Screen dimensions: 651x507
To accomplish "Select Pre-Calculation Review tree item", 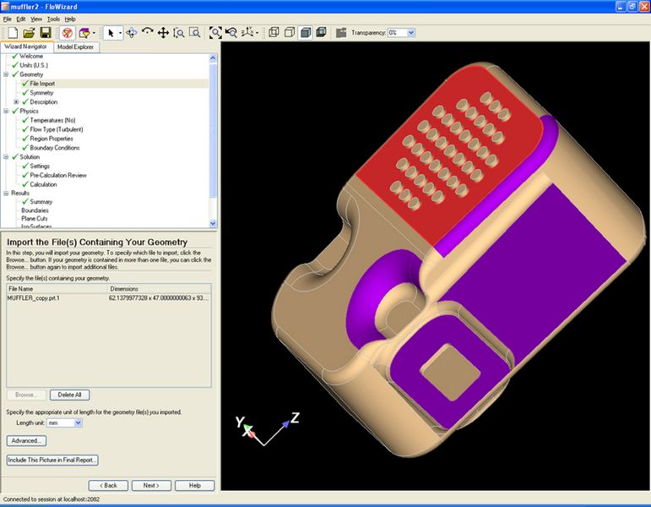I will (58, 175).
